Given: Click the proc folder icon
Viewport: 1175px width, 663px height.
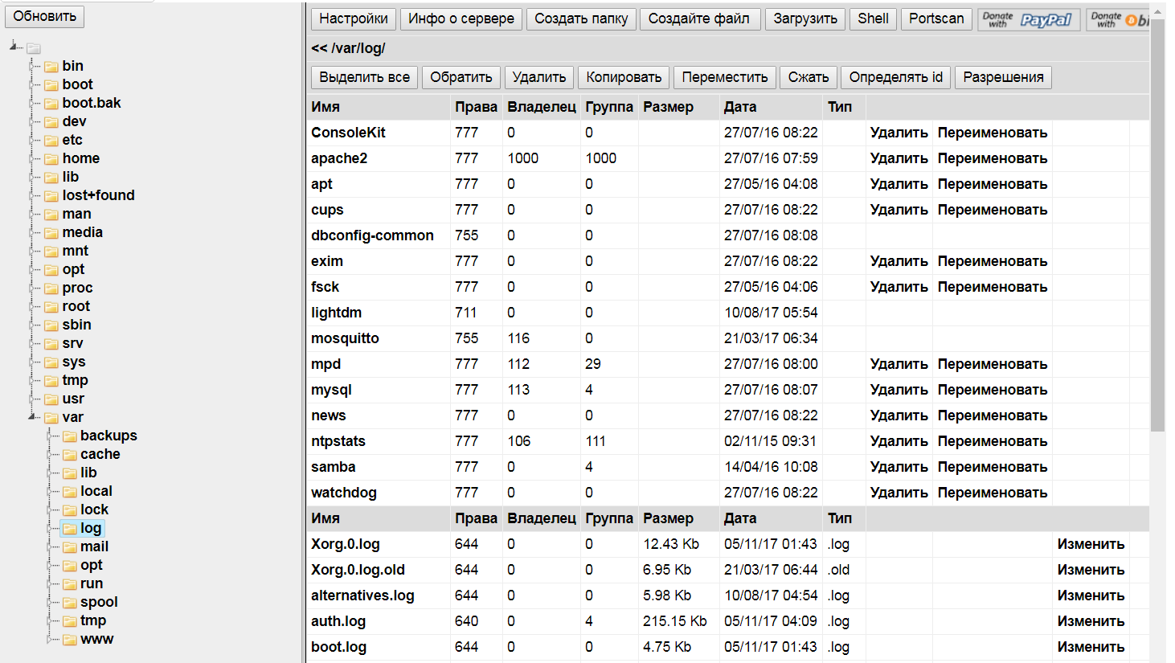Looking at the screenshot, I should tap(51, 289).
